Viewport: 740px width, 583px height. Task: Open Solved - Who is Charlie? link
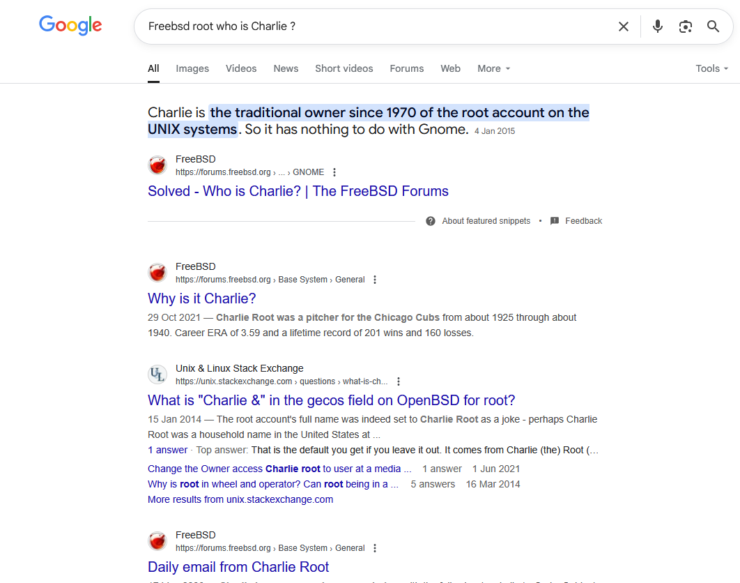(x=298, y=191)
